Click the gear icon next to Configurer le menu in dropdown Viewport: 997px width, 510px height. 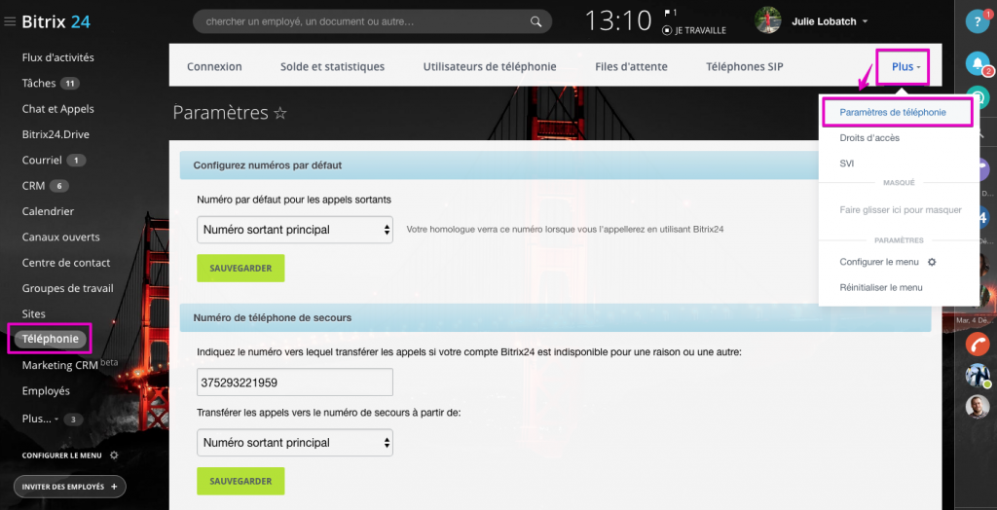click(x=932, y=262)
